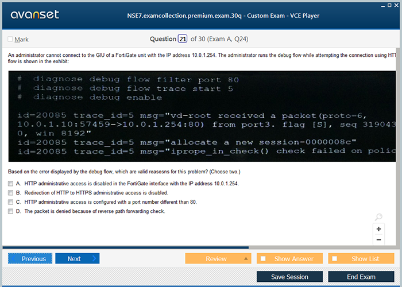Zoom in with the plus button

pos(378,228)
